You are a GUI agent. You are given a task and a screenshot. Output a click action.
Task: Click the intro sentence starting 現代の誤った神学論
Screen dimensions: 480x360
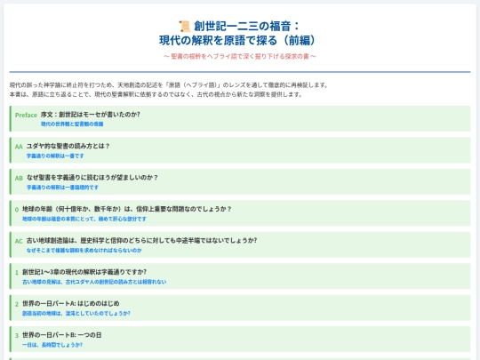169,85
